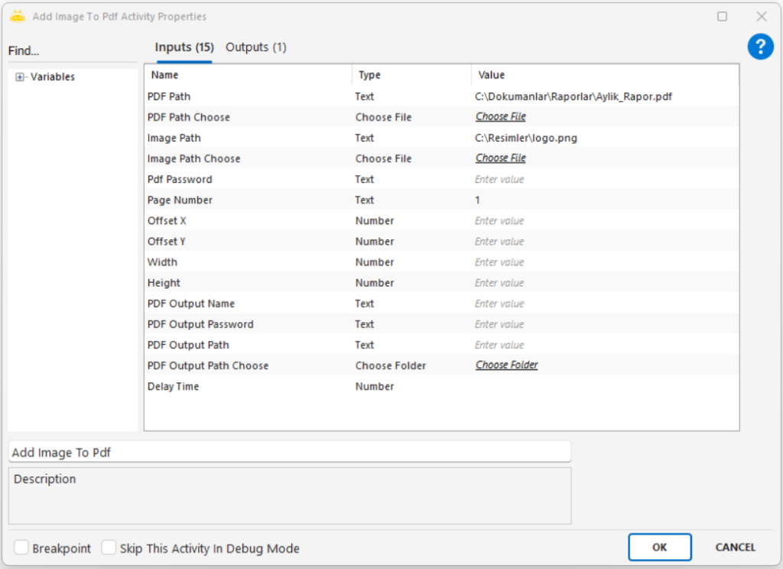
Task: Toggle Skip This Activity In Debug Mode
Action: pyautogui.click(x=109, y=548)
